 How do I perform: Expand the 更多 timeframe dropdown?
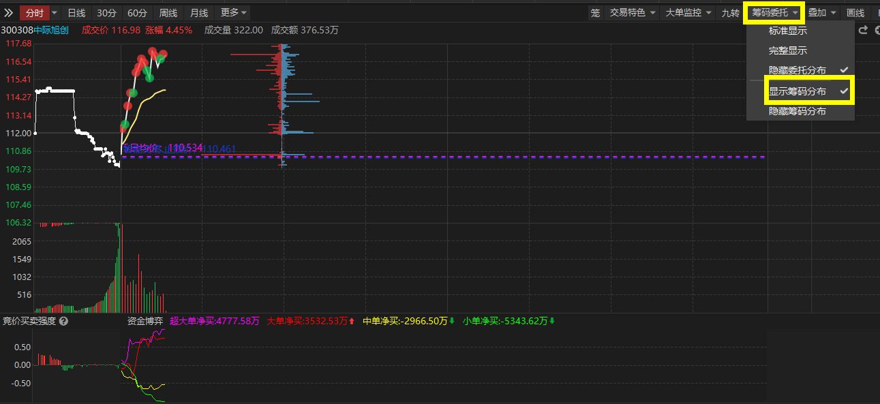pyautogui.click(x=233, y=12)
